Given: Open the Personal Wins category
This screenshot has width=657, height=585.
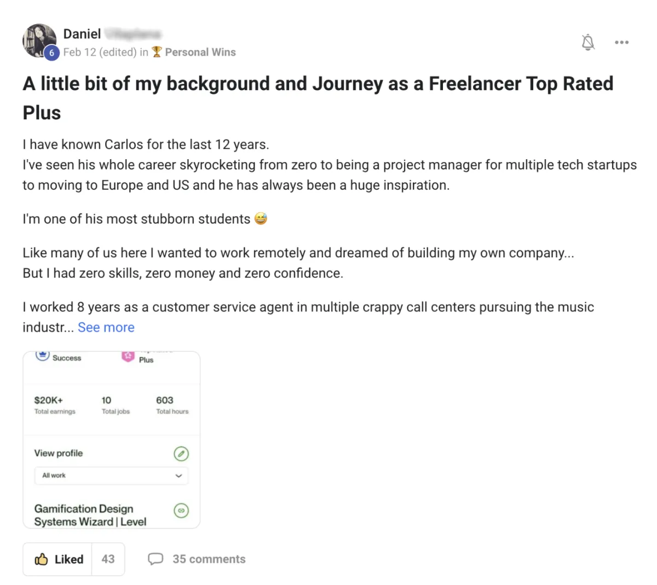Looking at the screenshot, I should [200, 52].
